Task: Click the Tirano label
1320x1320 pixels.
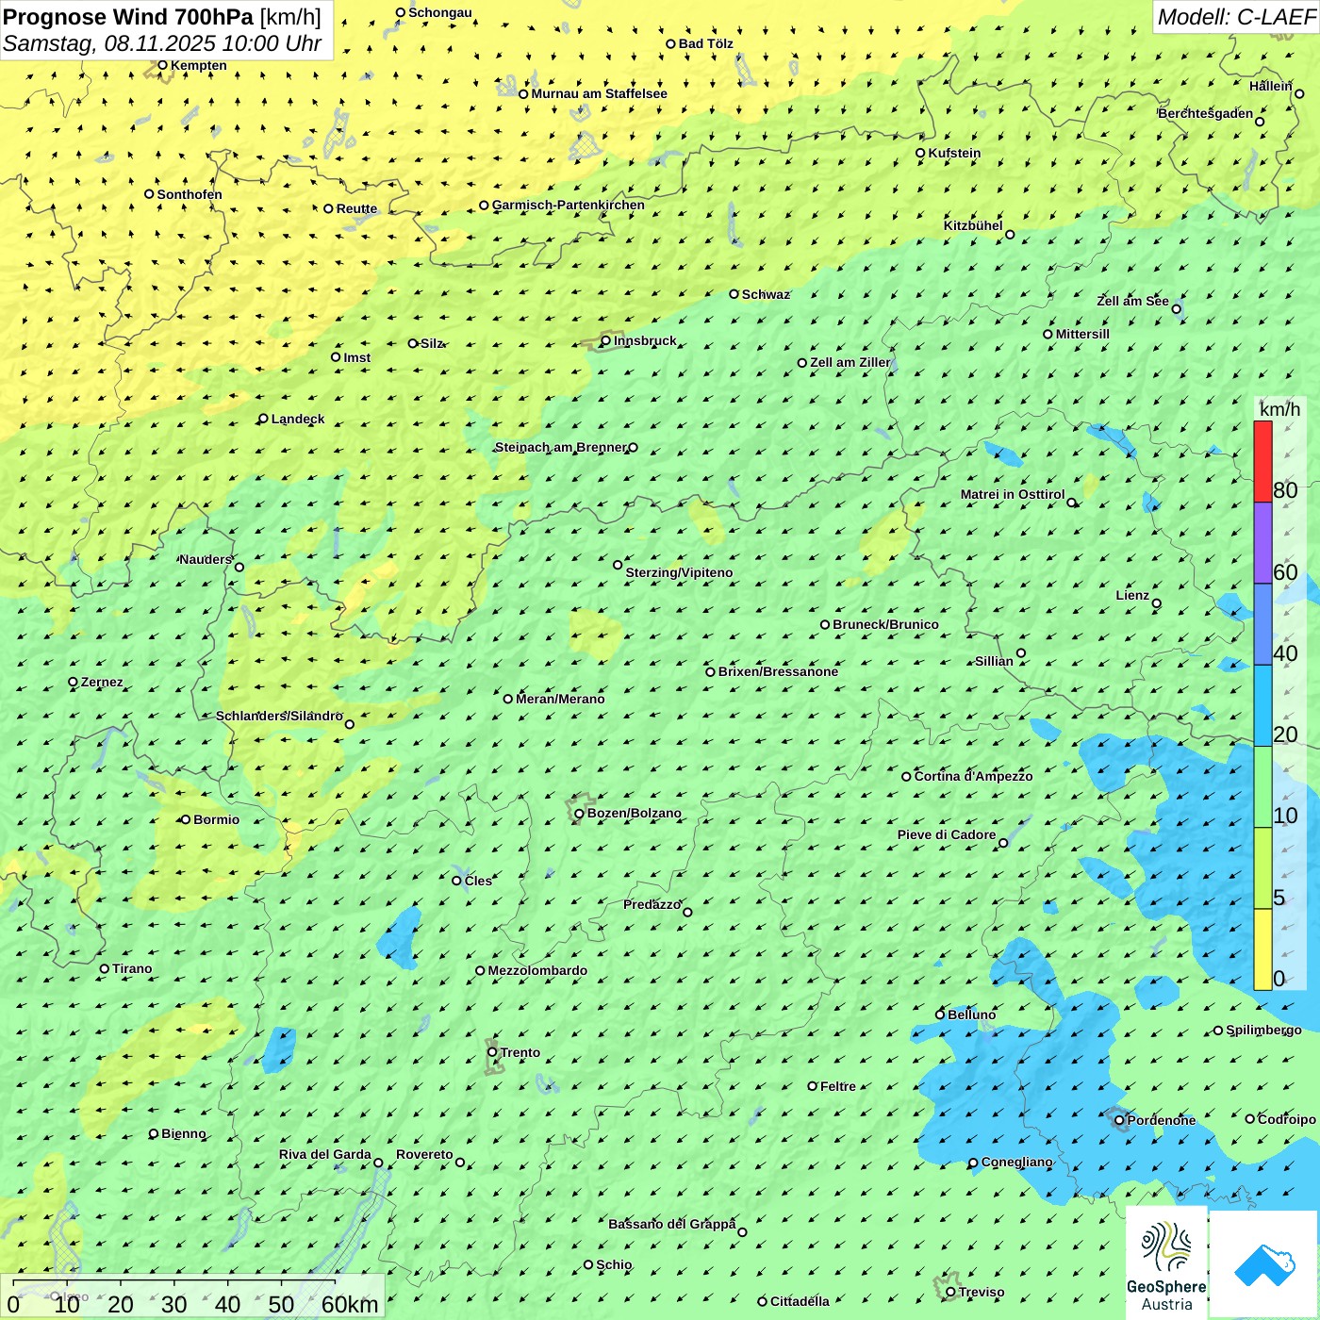Action: point(132,968)
